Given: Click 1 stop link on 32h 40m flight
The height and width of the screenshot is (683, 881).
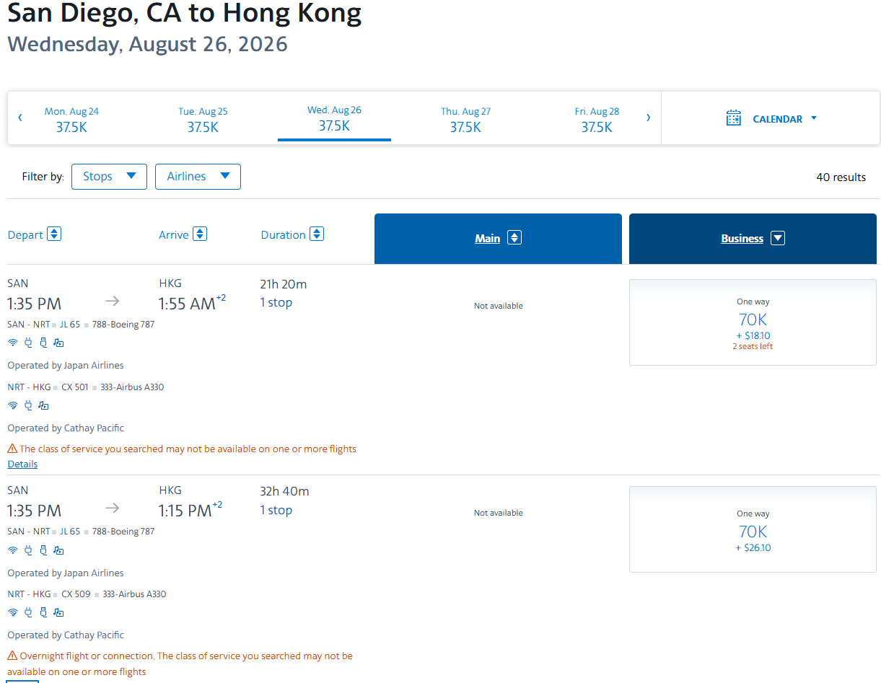Looking at the screenshot, I should pyautogui.click(x=276, y=510).
